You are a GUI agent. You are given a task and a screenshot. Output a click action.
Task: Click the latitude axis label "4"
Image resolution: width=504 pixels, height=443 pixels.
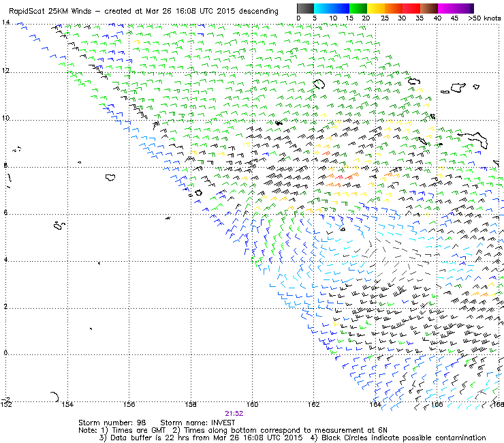[5, 259]
